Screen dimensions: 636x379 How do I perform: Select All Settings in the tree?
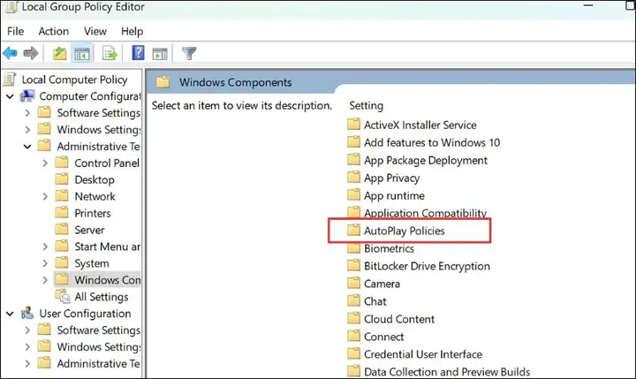[x=101, y=297]
